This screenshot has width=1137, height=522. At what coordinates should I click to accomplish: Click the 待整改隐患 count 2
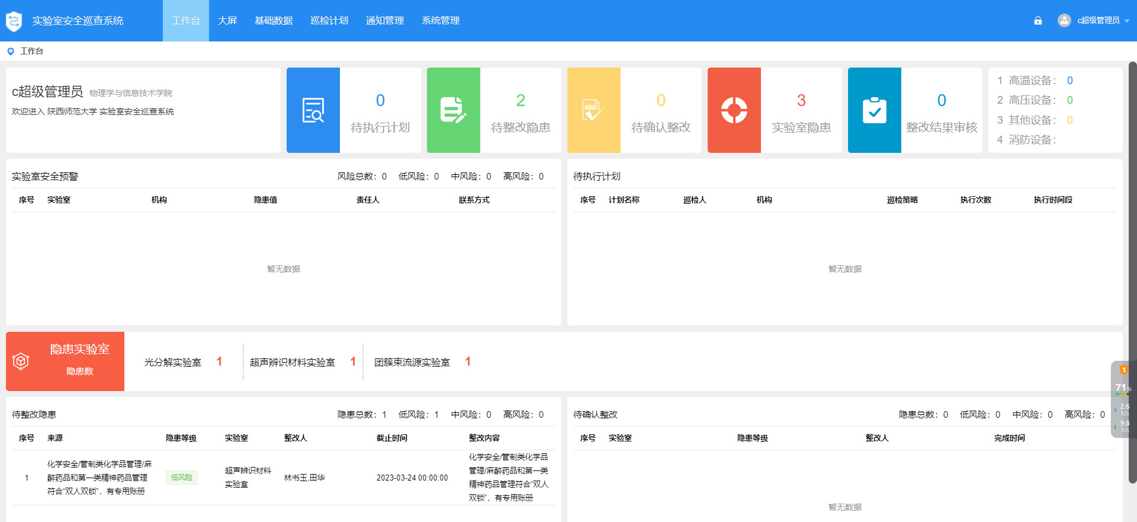[x=521, y=100]
